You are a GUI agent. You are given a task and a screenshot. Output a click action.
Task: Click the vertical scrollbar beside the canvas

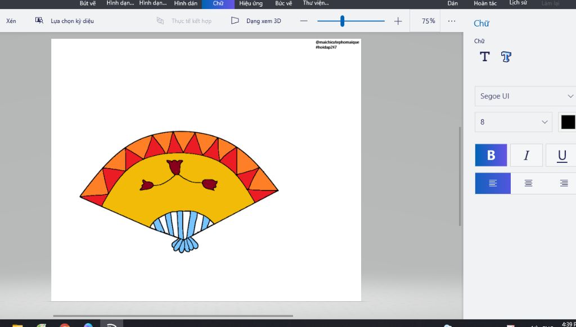460,176
